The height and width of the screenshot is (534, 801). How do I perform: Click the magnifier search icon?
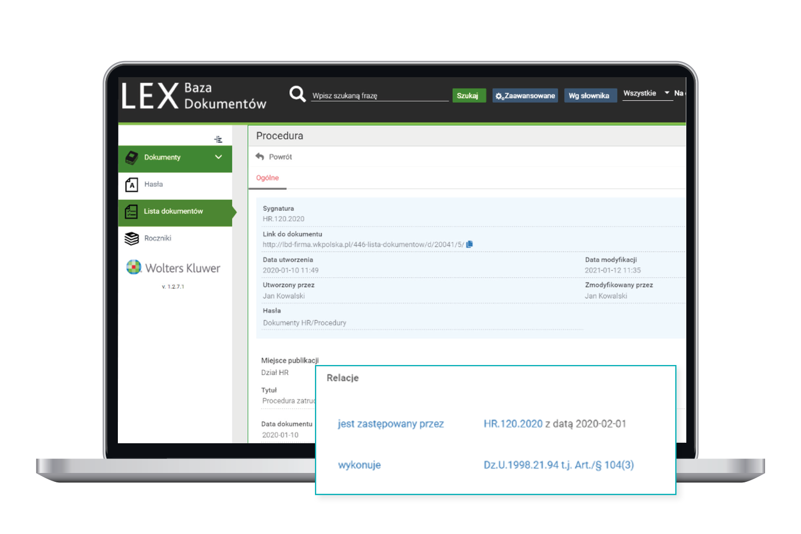tap(297, 94)
